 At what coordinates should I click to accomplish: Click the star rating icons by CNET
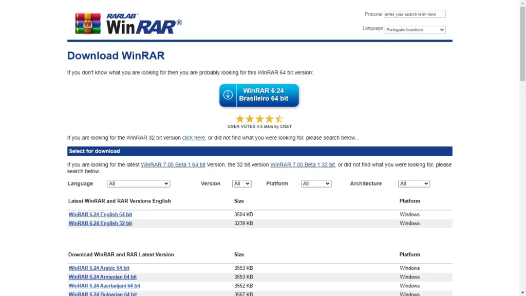click(259, 119)
